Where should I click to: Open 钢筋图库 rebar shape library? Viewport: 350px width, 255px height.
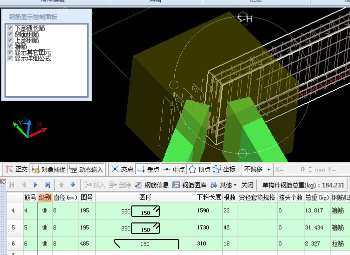click(189, 185)
